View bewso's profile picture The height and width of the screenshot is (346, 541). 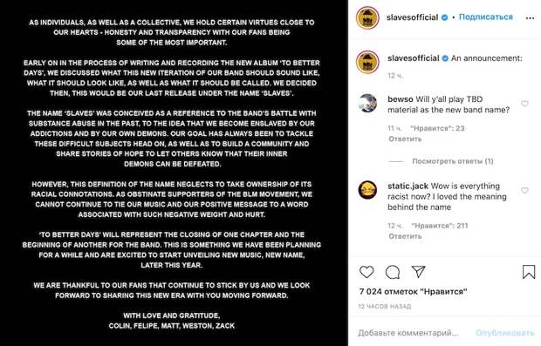point(367,103)
